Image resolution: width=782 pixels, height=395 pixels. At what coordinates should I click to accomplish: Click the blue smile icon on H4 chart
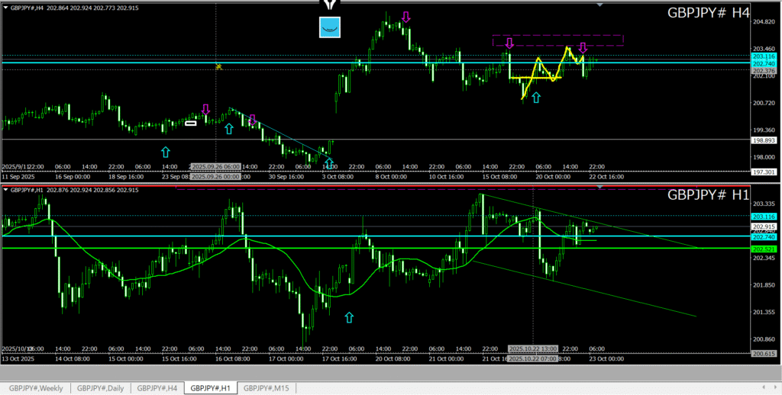click(x=330, y=27)
